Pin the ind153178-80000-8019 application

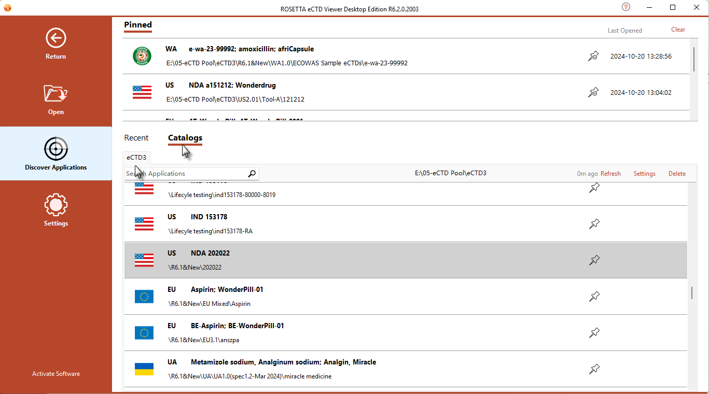click(594, 188)
